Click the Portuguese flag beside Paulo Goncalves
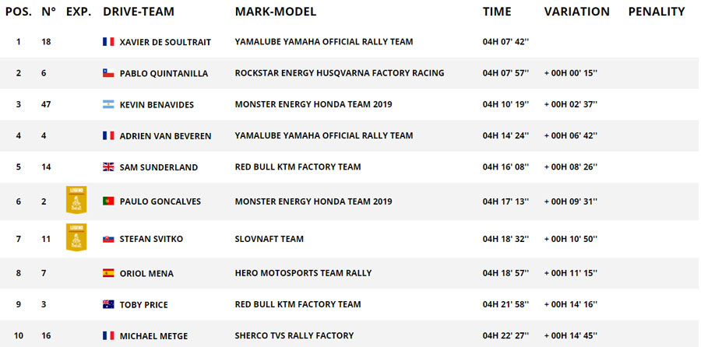701x347 pixels. click(108, 202)
